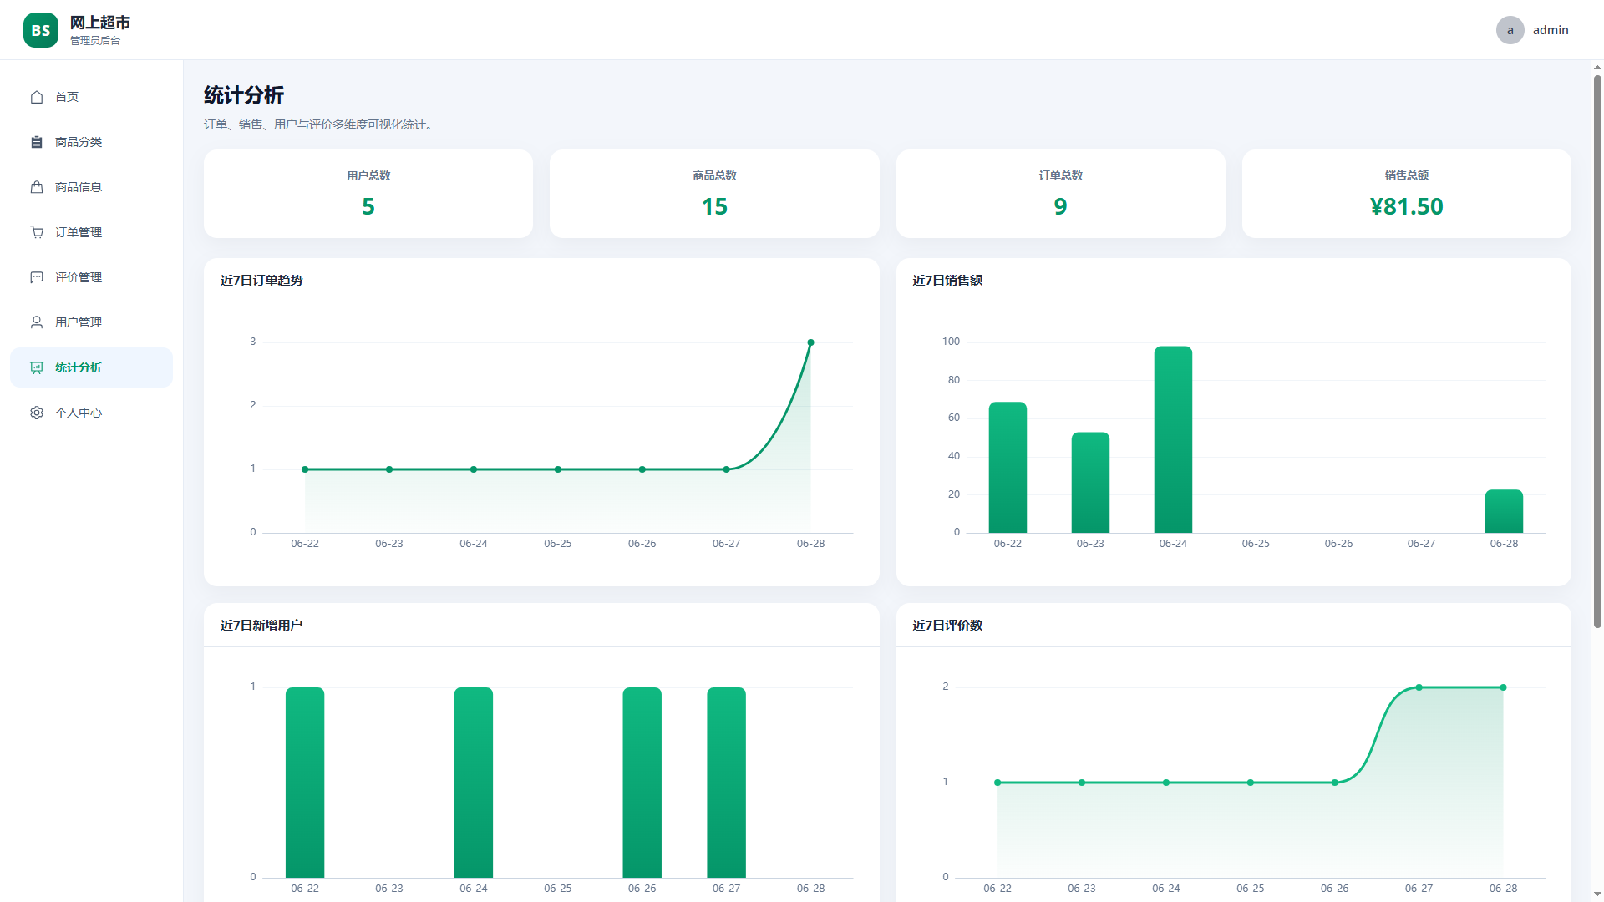Click the chart board icon for 统计分析
Viewport: 1604px width, 902px height.
[37, 367]
